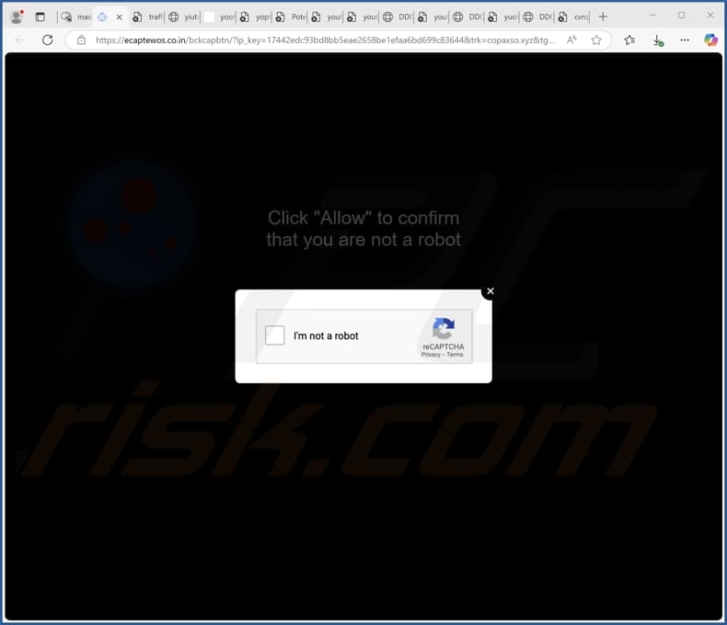Close the active browser tab
The height and width of the screenshot is (625, 727).
click(x=119, y=17)
